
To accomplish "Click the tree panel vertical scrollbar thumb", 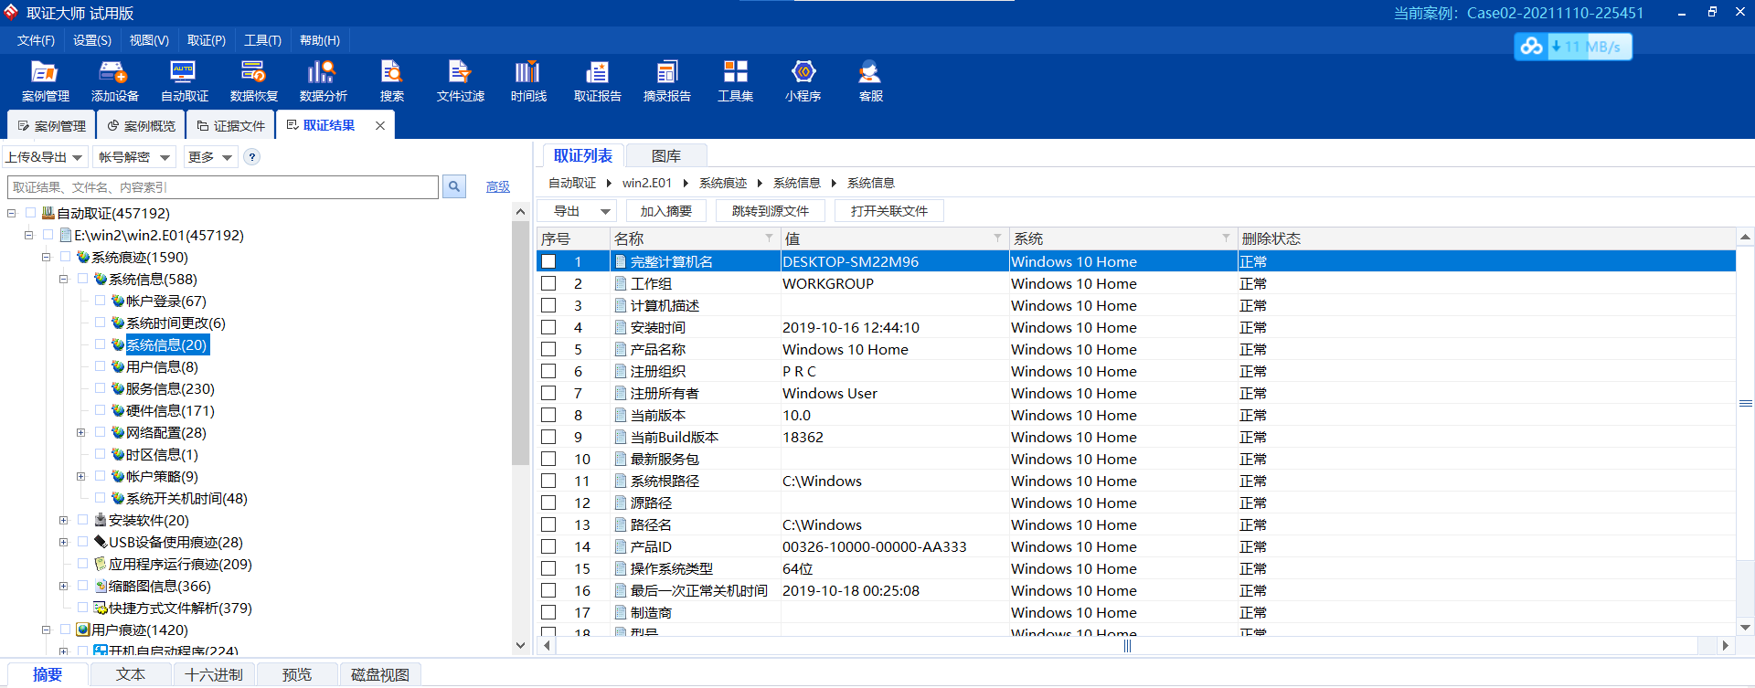I will click(520, 343).
